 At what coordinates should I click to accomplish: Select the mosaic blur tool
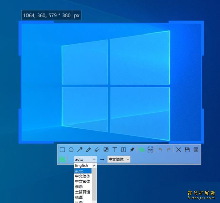tap(106, 150)
